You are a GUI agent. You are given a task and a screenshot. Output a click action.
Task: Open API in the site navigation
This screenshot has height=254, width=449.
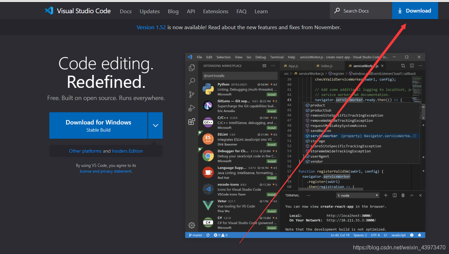[191, 11]
